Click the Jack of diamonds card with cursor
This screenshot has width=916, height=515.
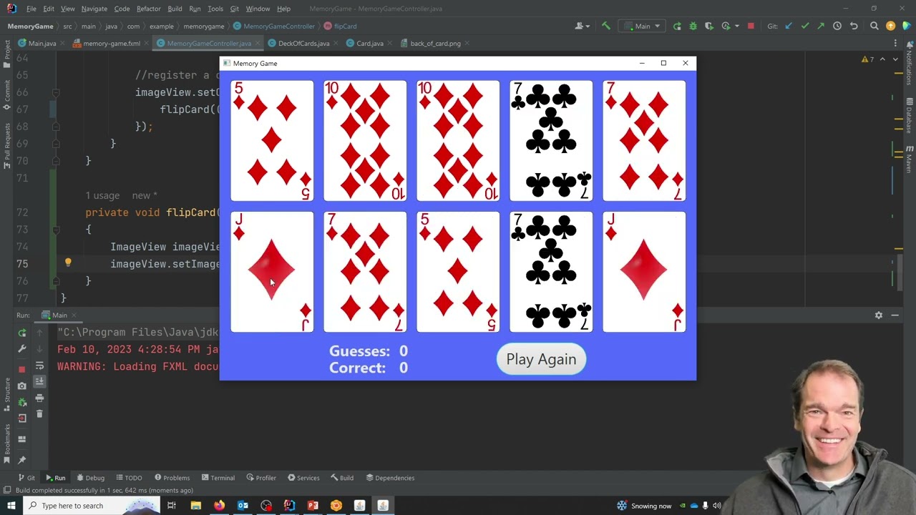[272, 272]
